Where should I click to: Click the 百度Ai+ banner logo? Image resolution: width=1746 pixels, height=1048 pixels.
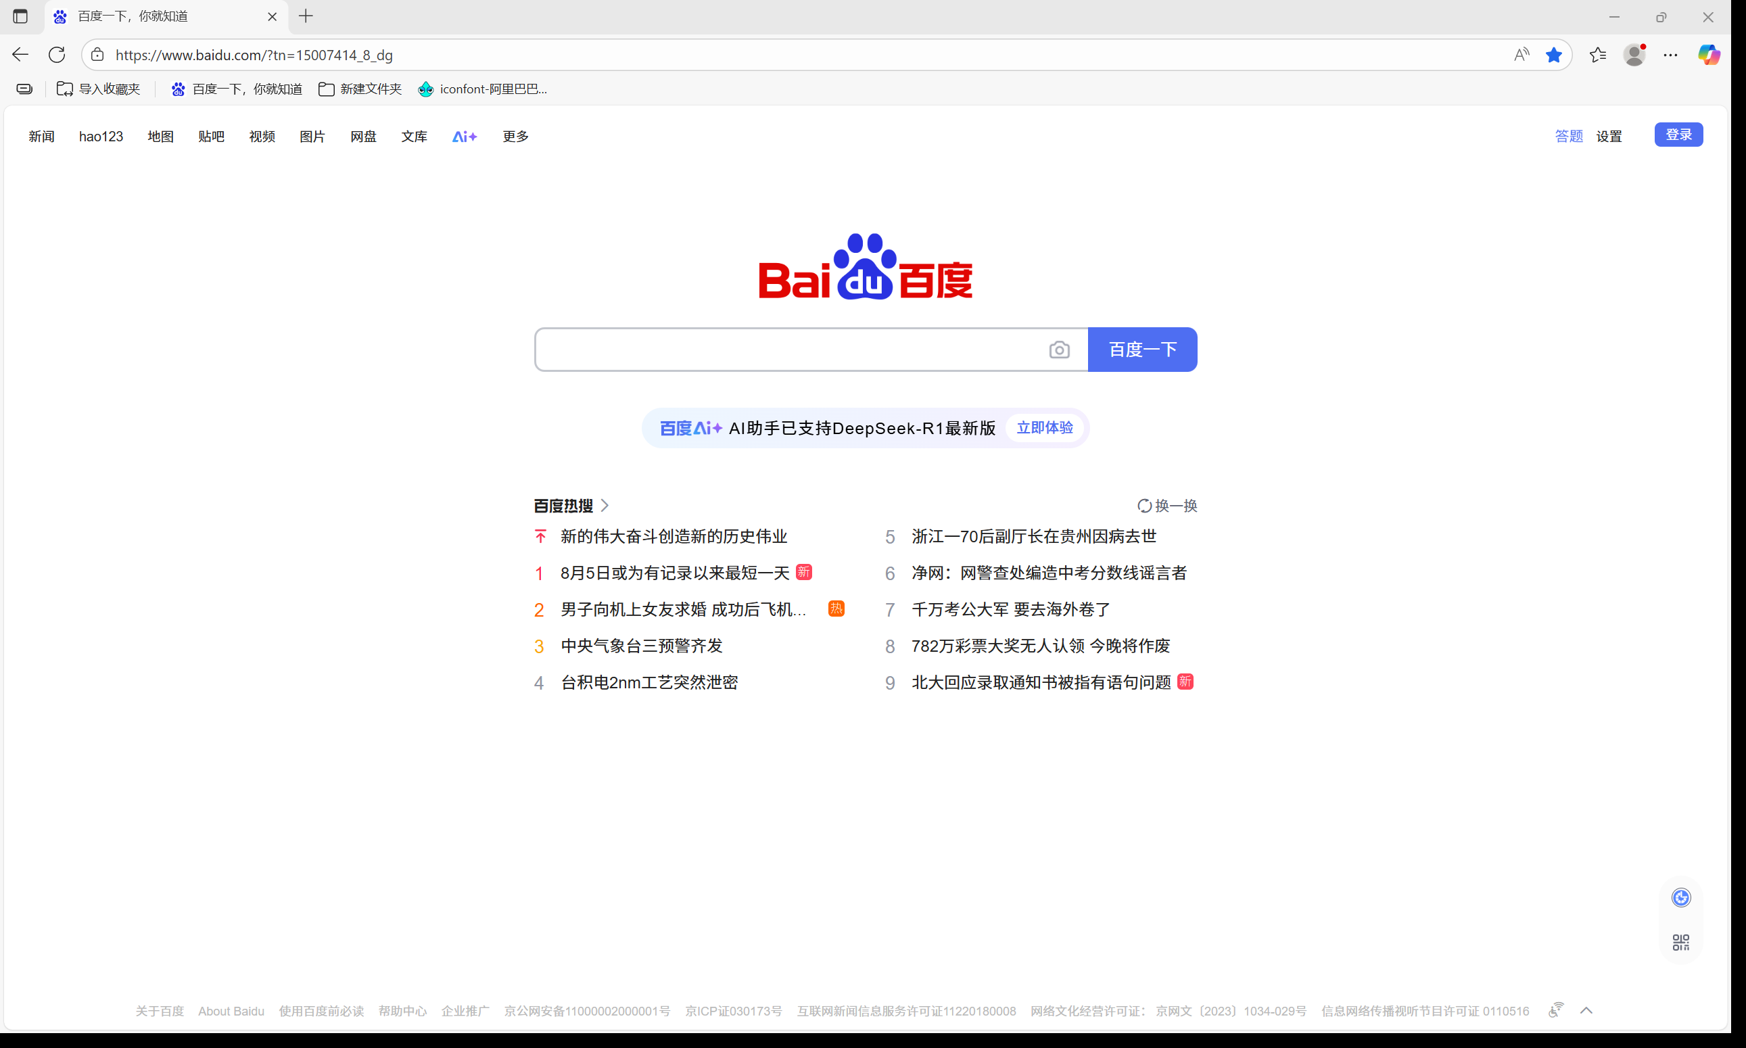coord(691,428)
